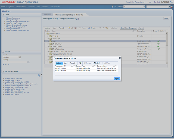
Task: Click the second hierarchy collapse toolbar icon
Action: pos(103,28)
